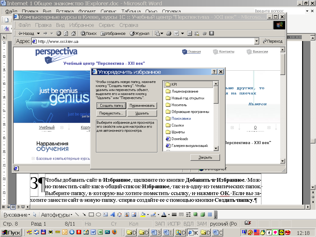Open Пуск Start button on taskbar
This screenshot has height=237, width=316.
11,233
